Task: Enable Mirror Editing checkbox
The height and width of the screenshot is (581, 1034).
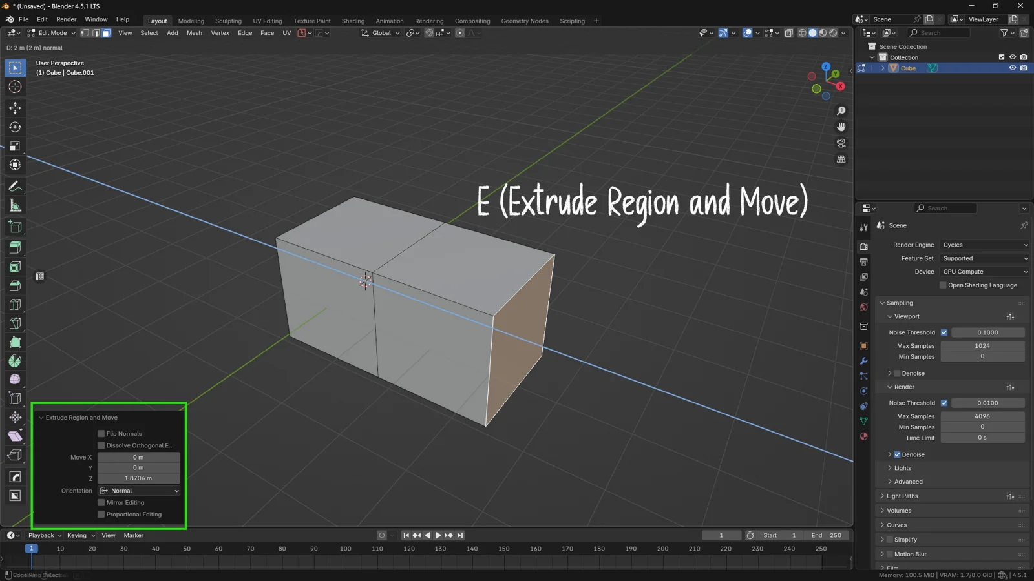Action: [x=101, y=502]
